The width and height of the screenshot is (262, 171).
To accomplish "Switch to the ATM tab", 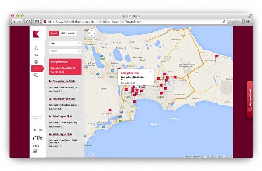I will [x=62, y=33].
